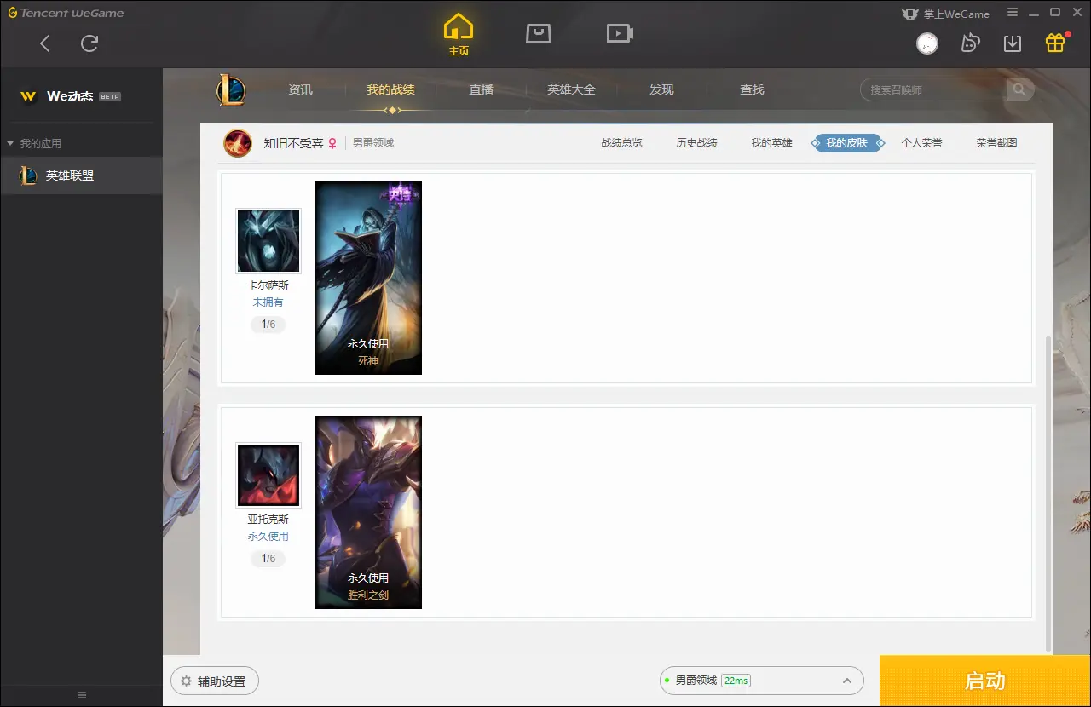This screenshot has height=707, width=1091.
Task: Click the skin list vertical scrollbar
Action: point(1048,492)
